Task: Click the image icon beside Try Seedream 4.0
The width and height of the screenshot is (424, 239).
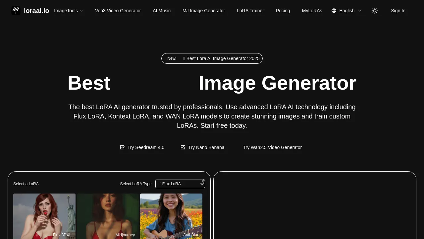Action: (122, 147)
